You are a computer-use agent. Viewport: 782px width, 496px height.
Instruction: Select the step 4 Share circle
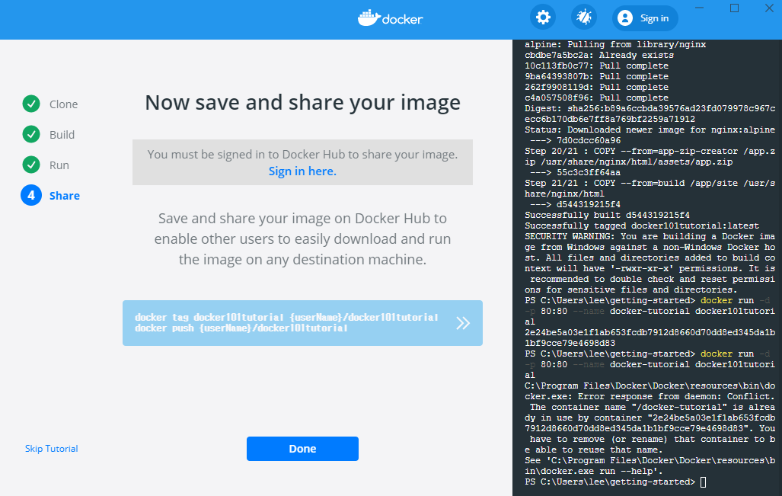(31, 195)
